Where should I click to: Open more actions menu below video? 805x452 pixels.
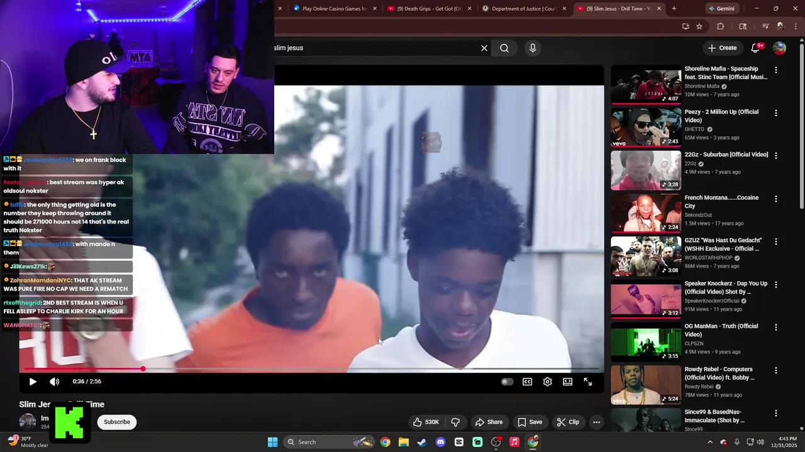596,422
